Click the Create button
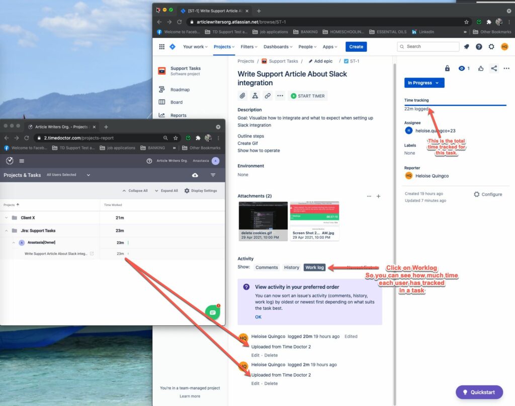 tap(356, 46)
